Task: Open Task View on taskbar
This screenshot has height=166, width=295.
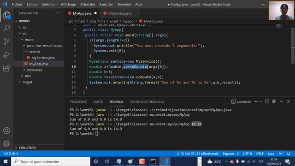Action: [x=107, y=161]
